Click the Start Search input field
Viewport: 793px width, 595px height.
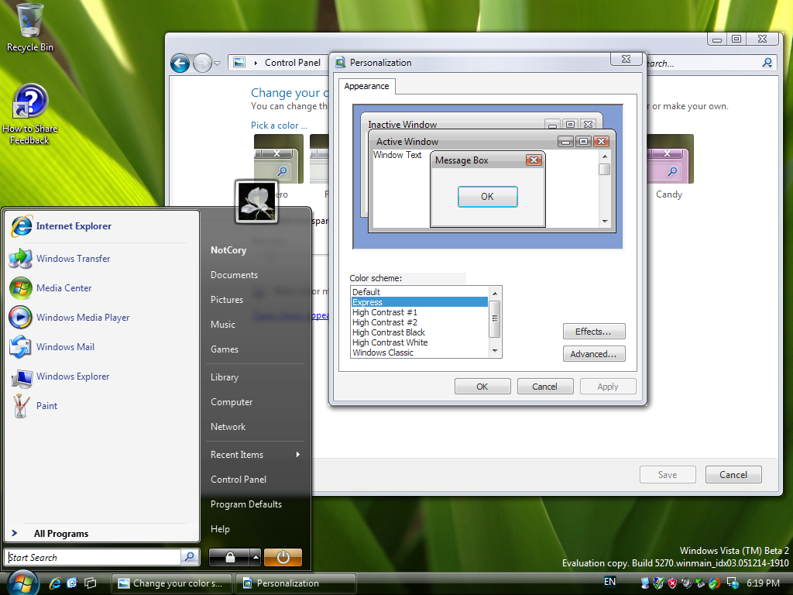[93, 557]
